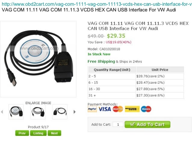
Task: Select the Maestro payment icon
Action: click(146, 109)
